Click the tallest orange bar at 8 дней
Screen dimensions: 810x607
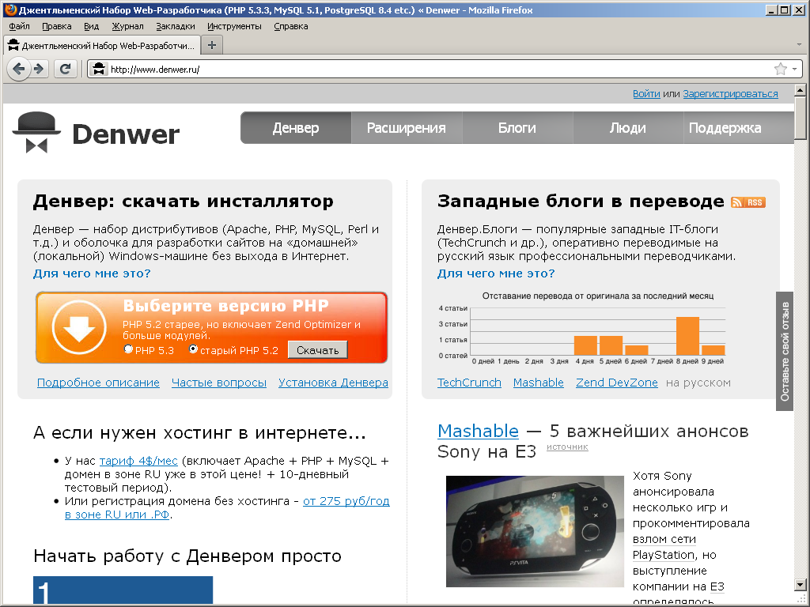point(687,336)
